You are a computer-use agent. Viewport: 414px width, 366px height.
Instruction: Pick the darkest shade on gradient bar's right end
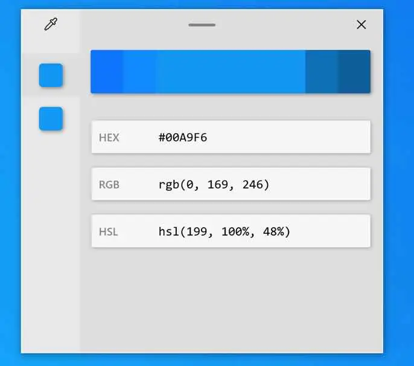(x=354, y=71)
